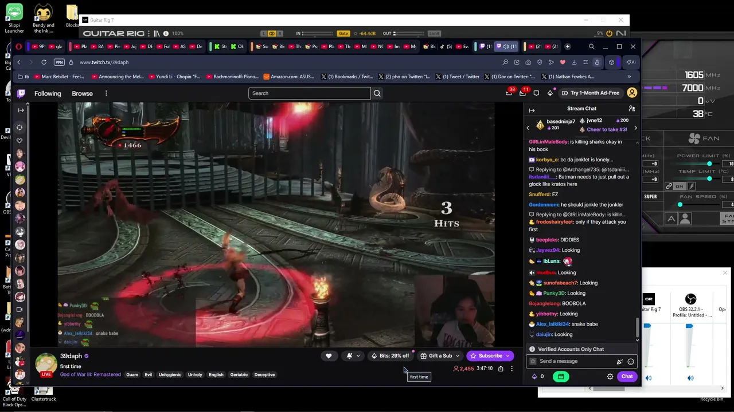
Task: Toggle the Gate button in Guitar Rig
Action: 343,34
